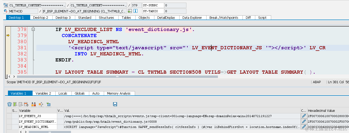
Task: Click the Ln 381 Col 56 position indicator
Action: 338,82
